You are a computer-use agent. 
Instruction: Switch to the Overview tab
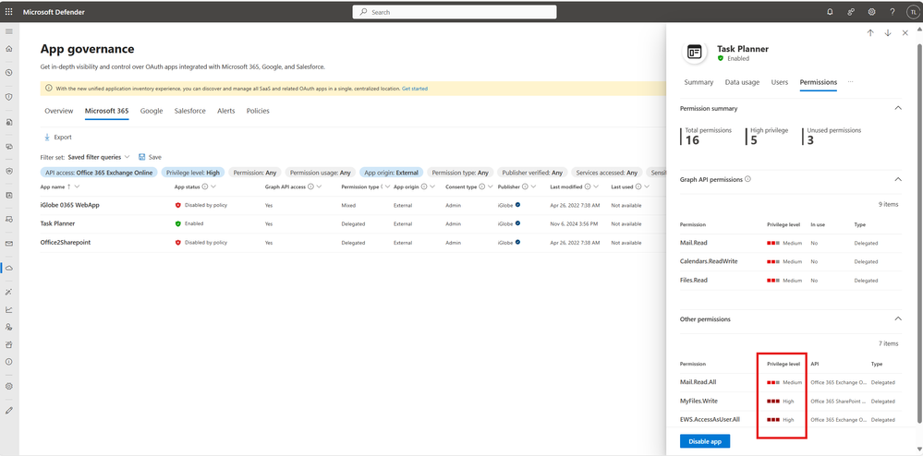[x=59, y=111]
